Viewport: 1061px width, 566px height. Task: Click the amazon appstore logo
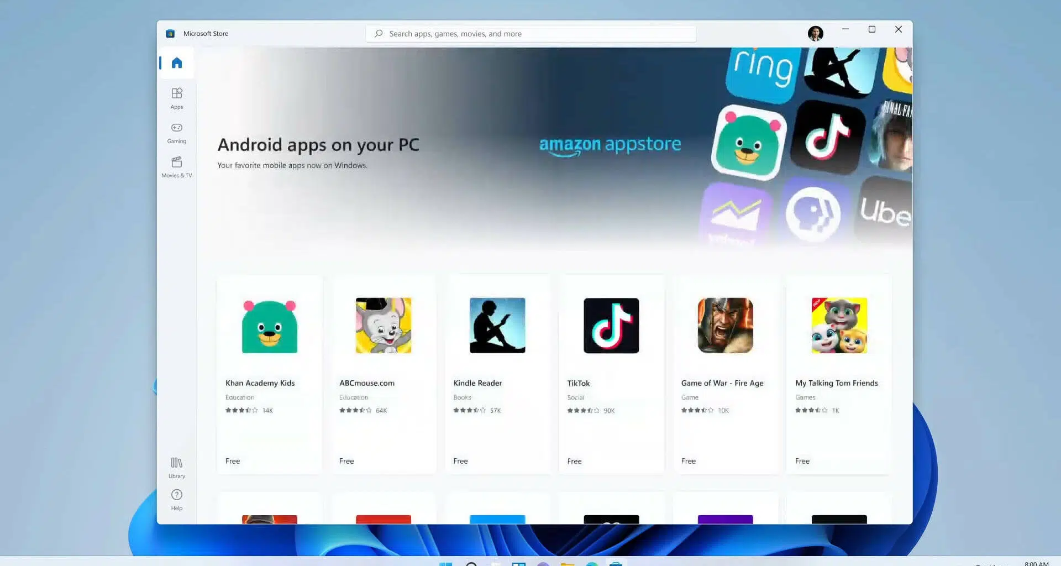click(x=610, y=145)
